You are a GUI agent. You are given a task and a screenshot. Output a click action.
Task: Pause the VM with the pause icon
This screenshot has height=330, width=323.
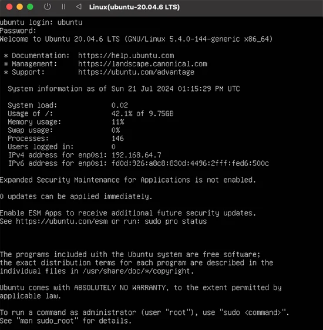tap(63, 6)
